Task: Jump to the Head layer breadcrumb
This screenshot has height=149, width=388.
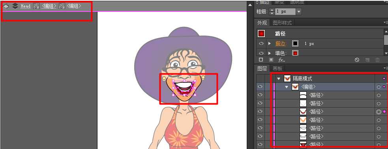Action: click(x=26, y=6)
